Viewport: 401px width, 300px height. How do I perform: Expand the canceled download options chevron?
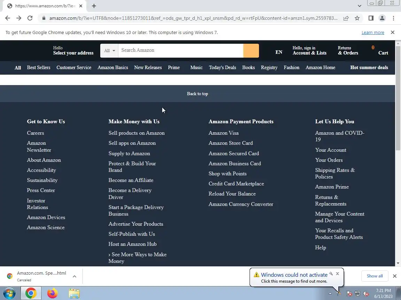tap(74, 276)
